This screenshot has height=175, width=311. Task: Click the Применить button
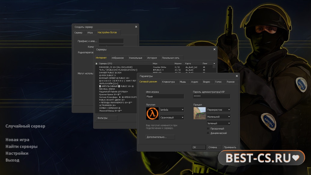[x=230, y=147]
